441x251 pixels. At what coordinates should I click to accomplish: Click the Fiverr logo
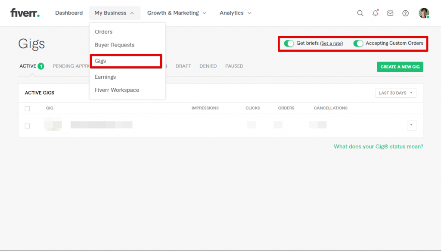[25, 13]
